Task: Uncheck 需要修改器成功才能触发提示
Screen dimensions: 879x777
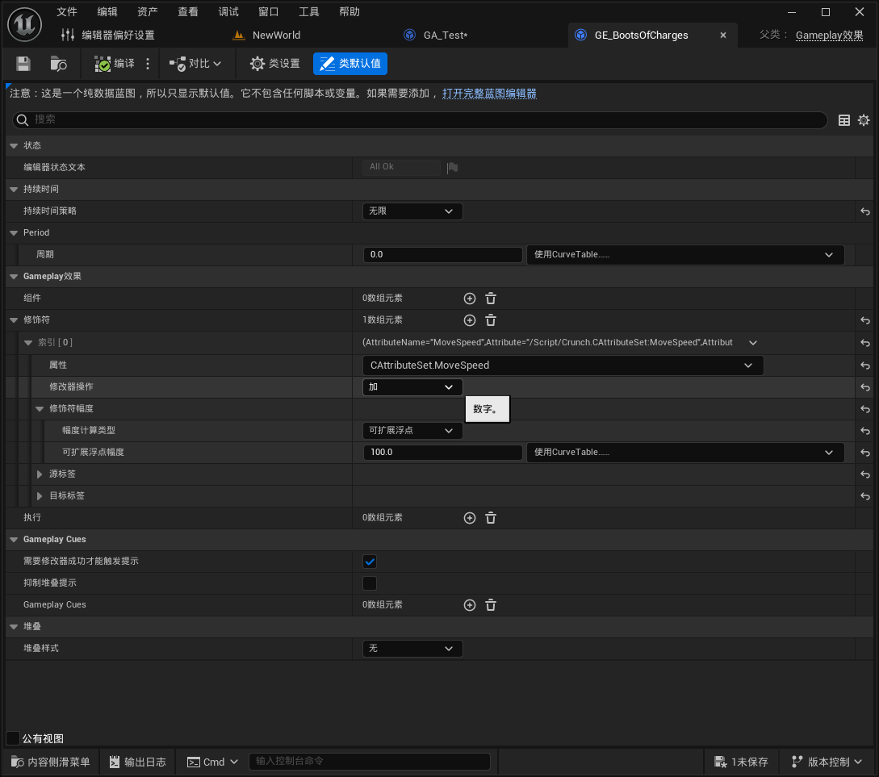Action: pyautogui.click(x=370, y=562)
